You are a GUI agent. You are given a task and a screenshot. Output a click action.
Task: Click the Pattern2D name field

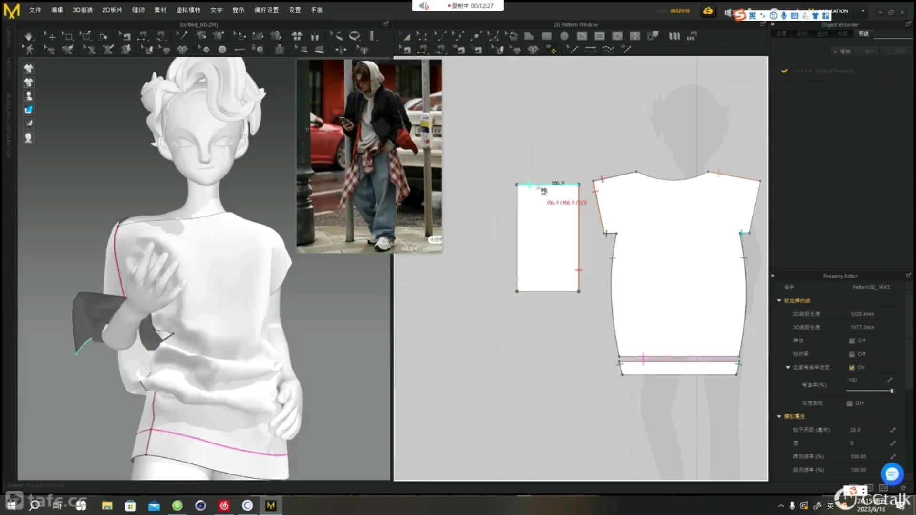[871, 287]
